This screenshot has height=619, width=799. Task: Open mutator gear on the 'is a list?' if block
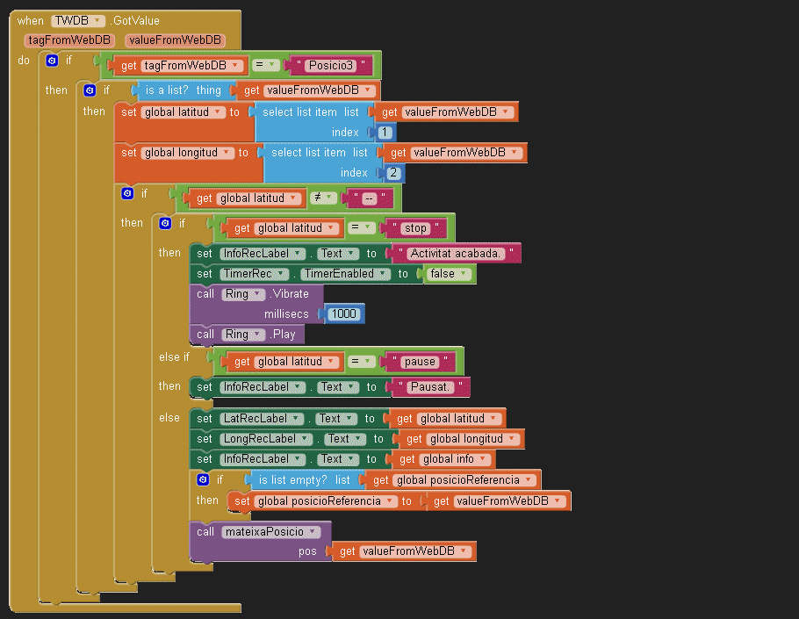click(89, 90)
